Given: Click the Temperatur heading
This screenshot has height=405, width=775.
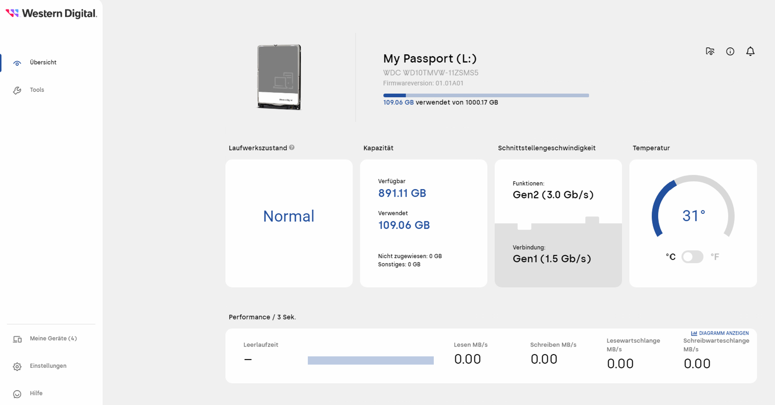Looking at the screenshot, I should tap(651, 148).
